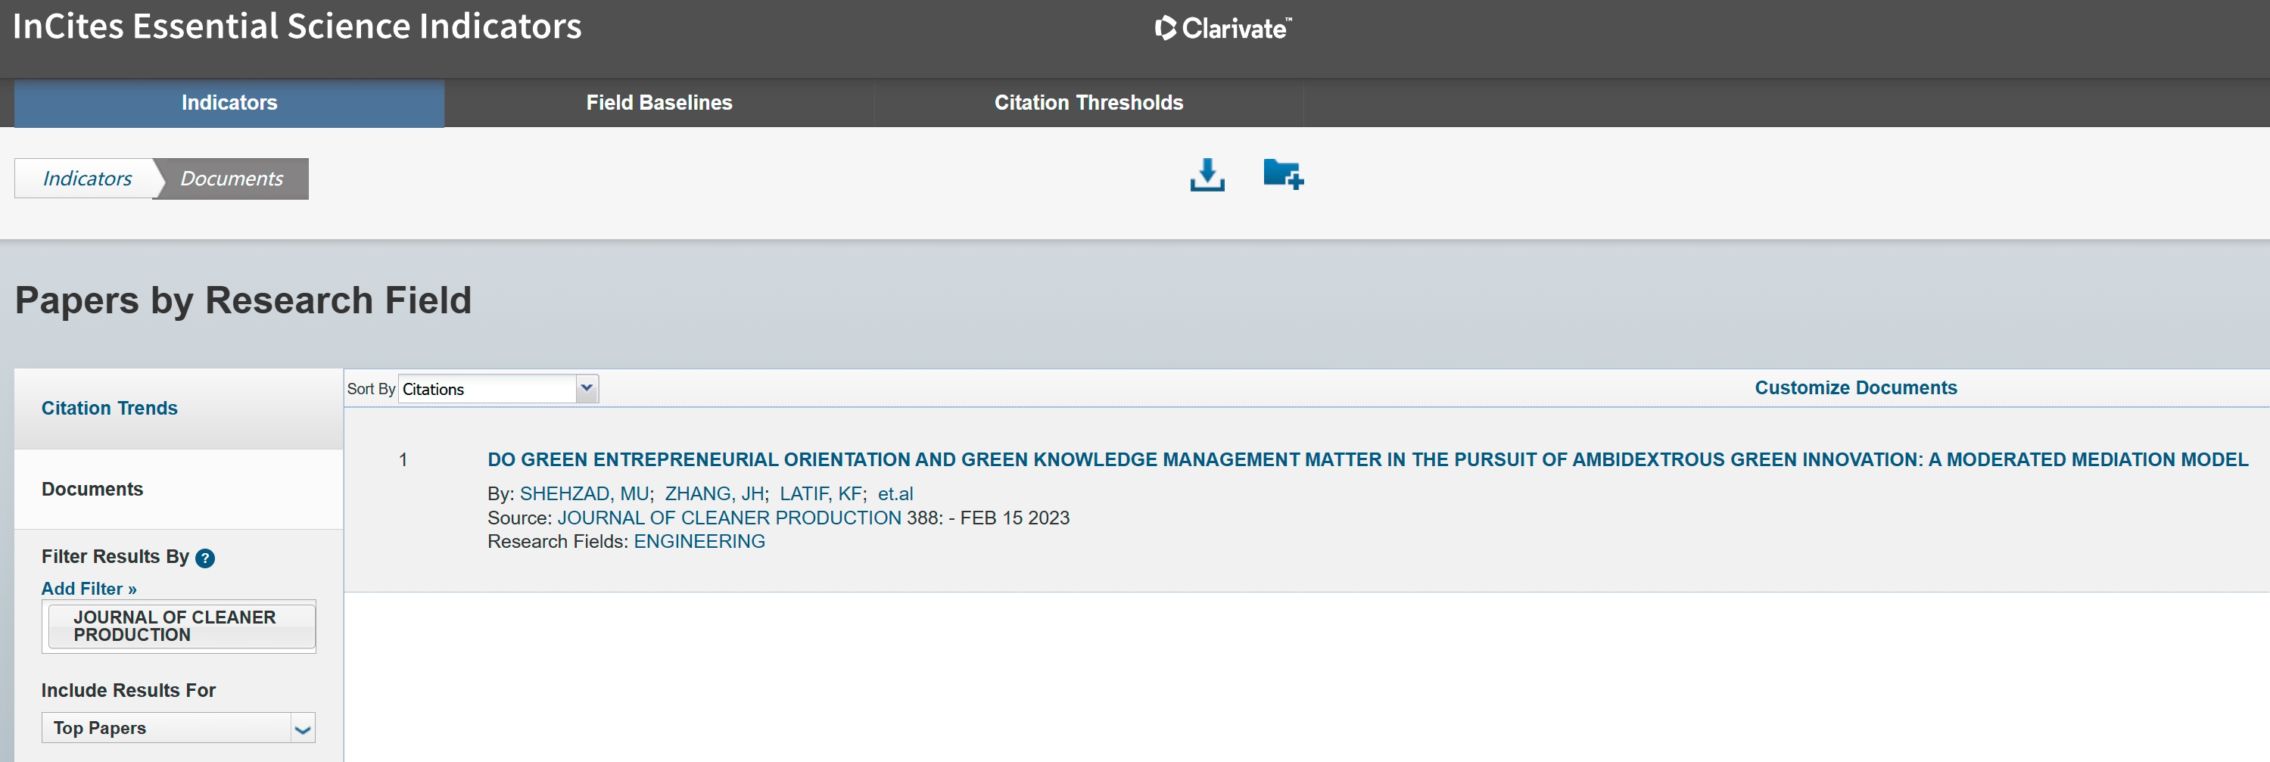Go back to Indicators breadcrumb
The image size is (2270, 762).
87,179
